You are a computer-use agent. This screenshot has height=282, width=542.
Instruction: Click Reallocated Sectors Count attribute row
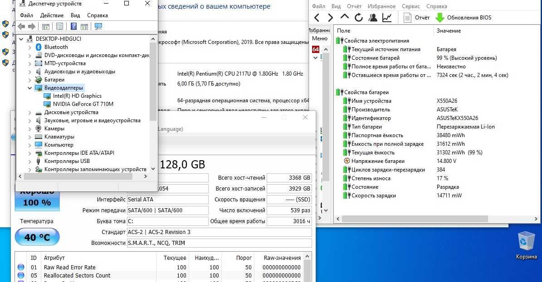coord(160,276)
